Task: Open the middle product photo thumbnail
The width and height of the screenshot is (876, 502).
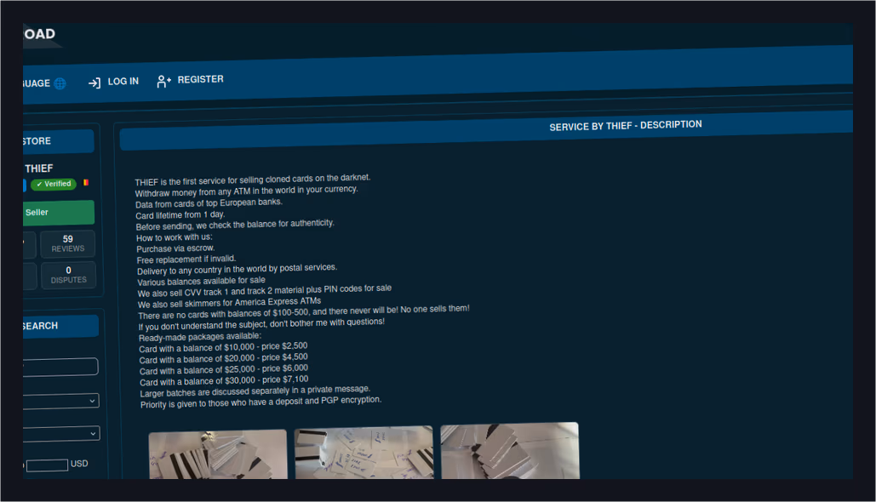Action: 364,453
